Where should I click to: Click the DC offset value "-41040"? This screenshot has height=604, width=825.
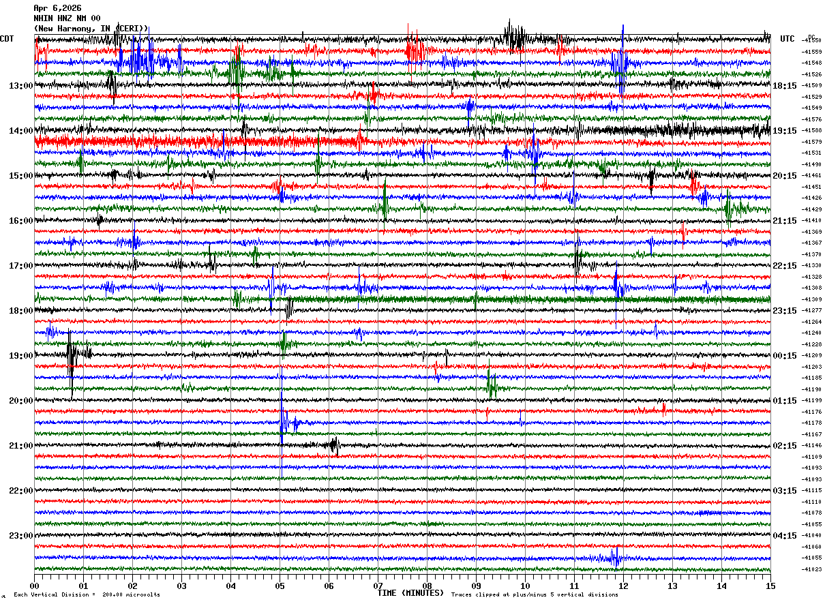click(811, 535)
